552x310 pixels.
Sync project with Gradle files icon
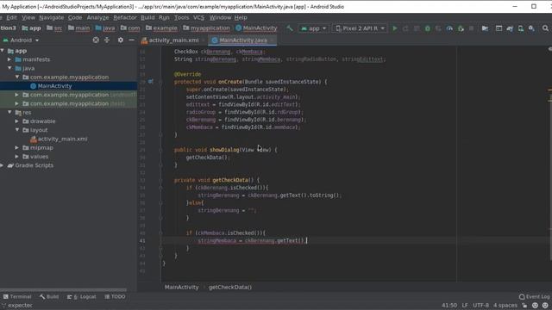pos(510,28)
